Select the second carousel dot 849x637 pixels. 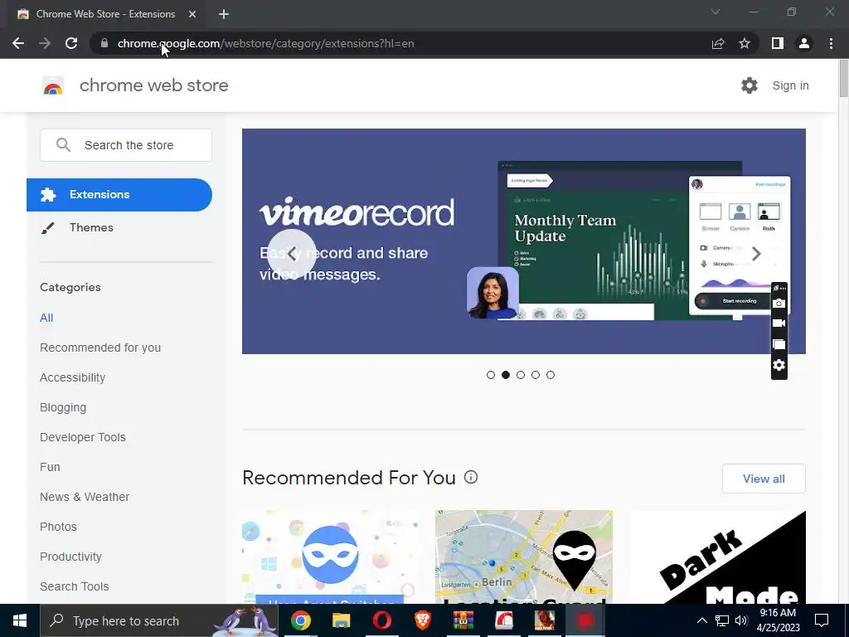pyautogui.click(x=506, y=375)
